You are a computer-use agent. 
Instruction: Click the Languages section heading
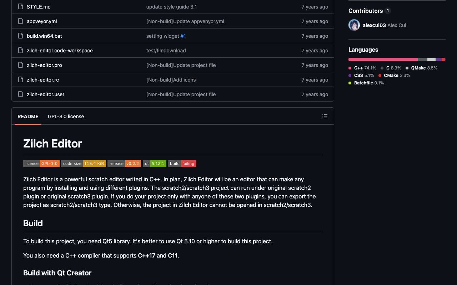coord(363,50)
